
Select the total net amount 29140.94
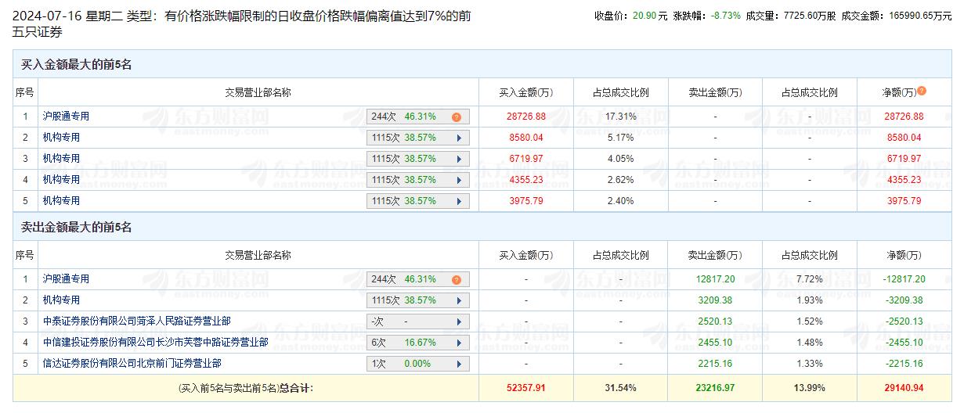point(904,387)
